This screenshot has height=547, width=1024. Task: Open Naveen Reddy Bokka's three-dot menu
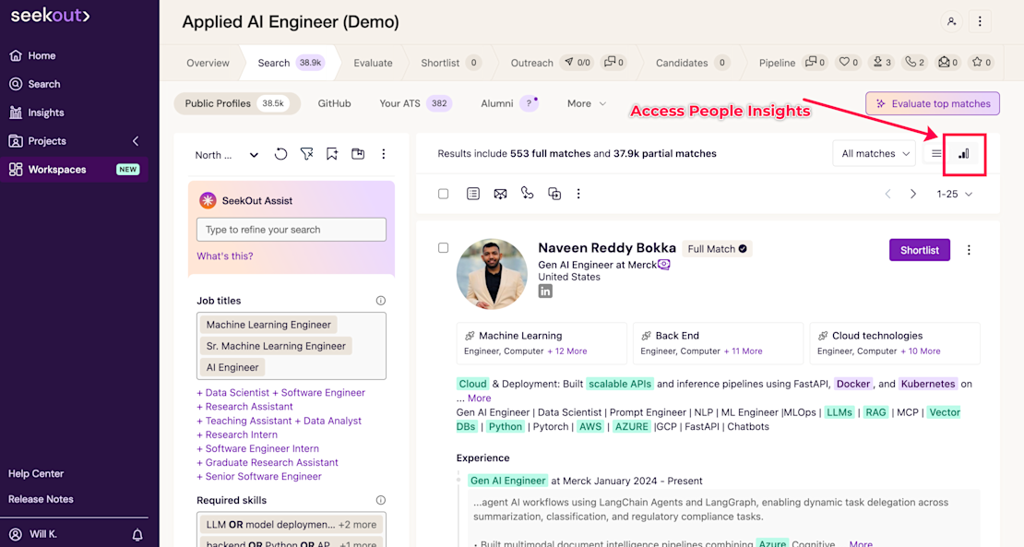pos(970,250)
